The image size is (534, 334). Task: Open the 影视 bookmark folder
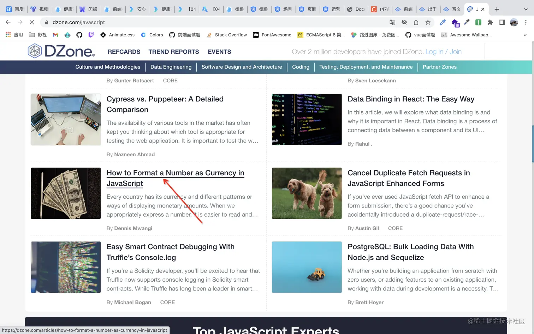point(38,35)
